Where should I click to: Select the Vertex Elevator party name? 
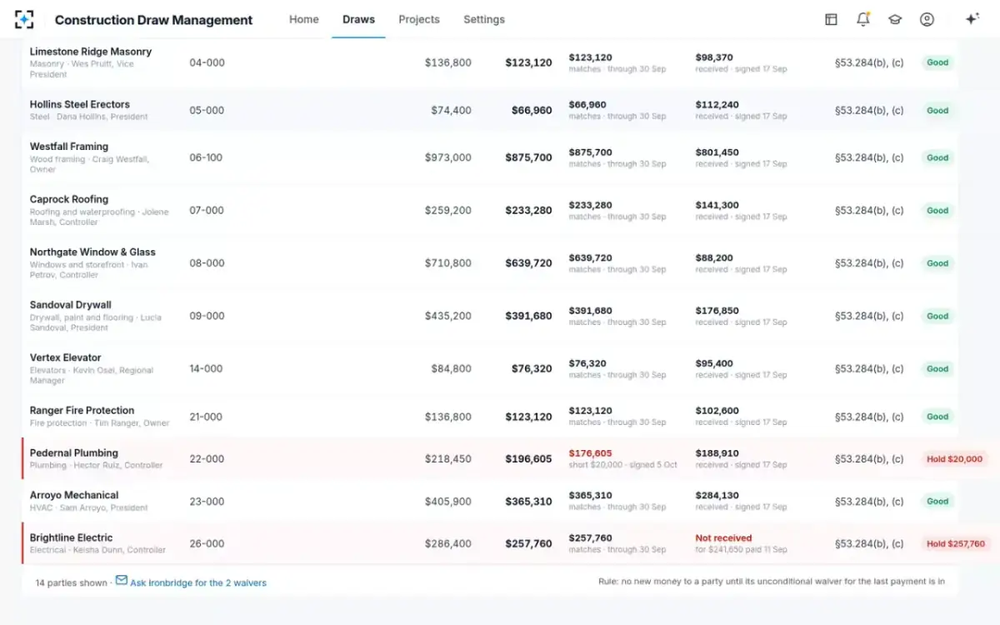point(66,357)
